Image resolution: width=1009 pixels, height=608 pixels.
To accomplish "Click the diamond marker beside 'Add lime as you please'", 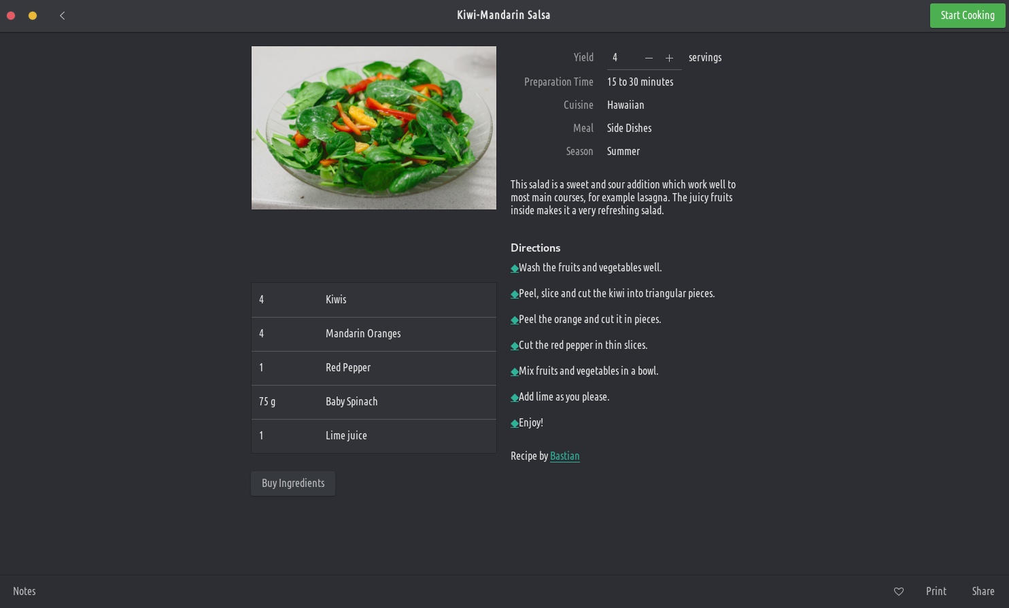I will pyautogui.click(x=515, y=398).
